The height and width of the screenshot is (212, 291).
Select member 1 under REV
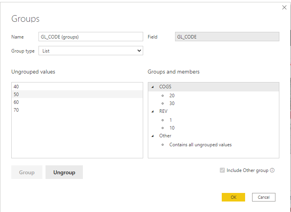(x=214, y=120)
